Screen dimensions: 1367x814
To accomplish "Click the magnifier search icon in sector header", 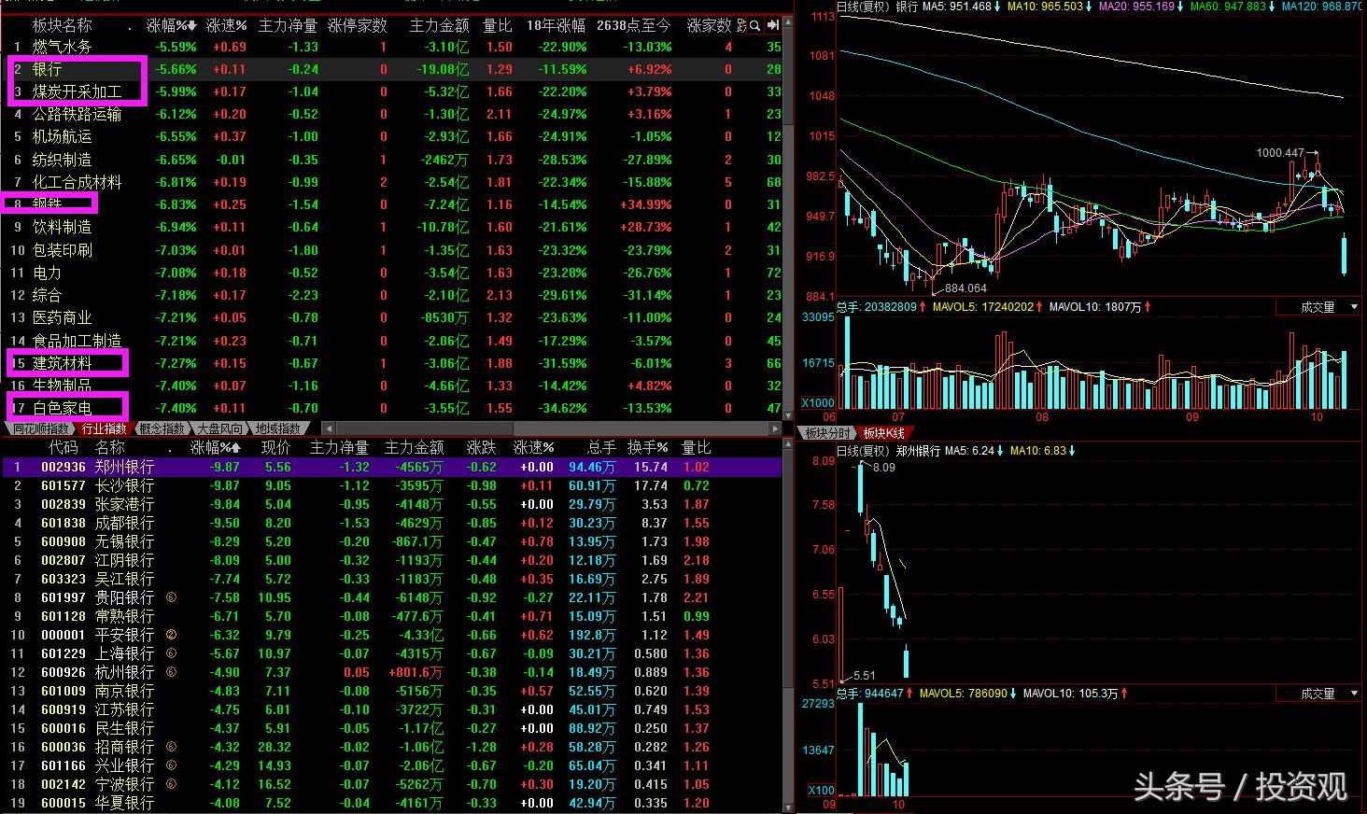I will point(754,25).
